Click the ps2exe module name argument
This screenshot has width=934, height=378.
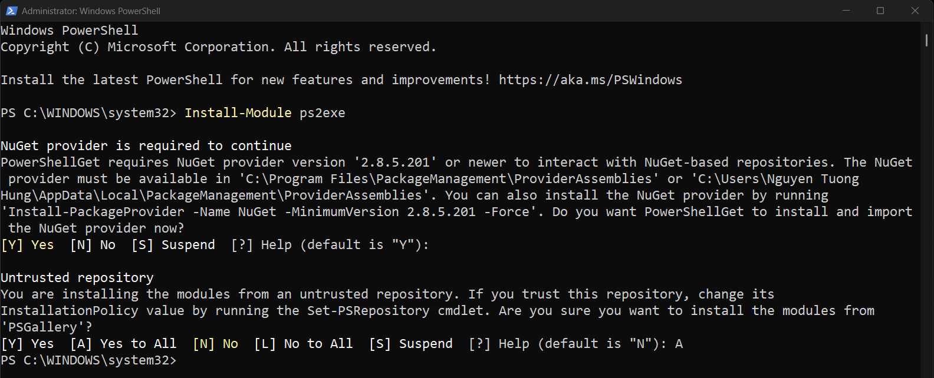click(x=322, y=113)
